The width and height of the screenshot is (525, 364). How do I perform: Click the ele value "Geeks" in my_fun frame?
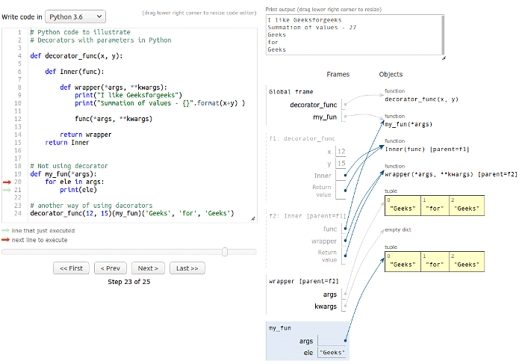point(332,353)
